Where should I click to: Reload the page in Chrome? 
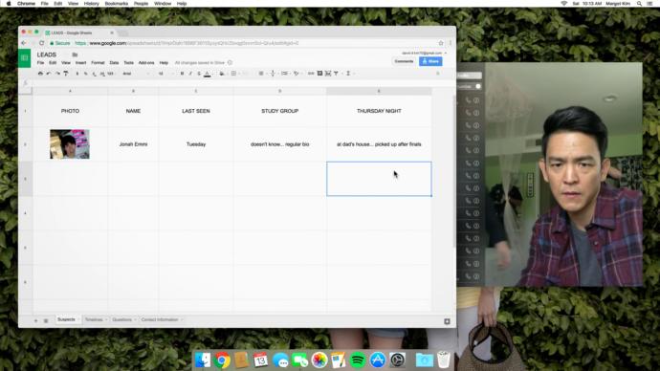click(41, 43)
